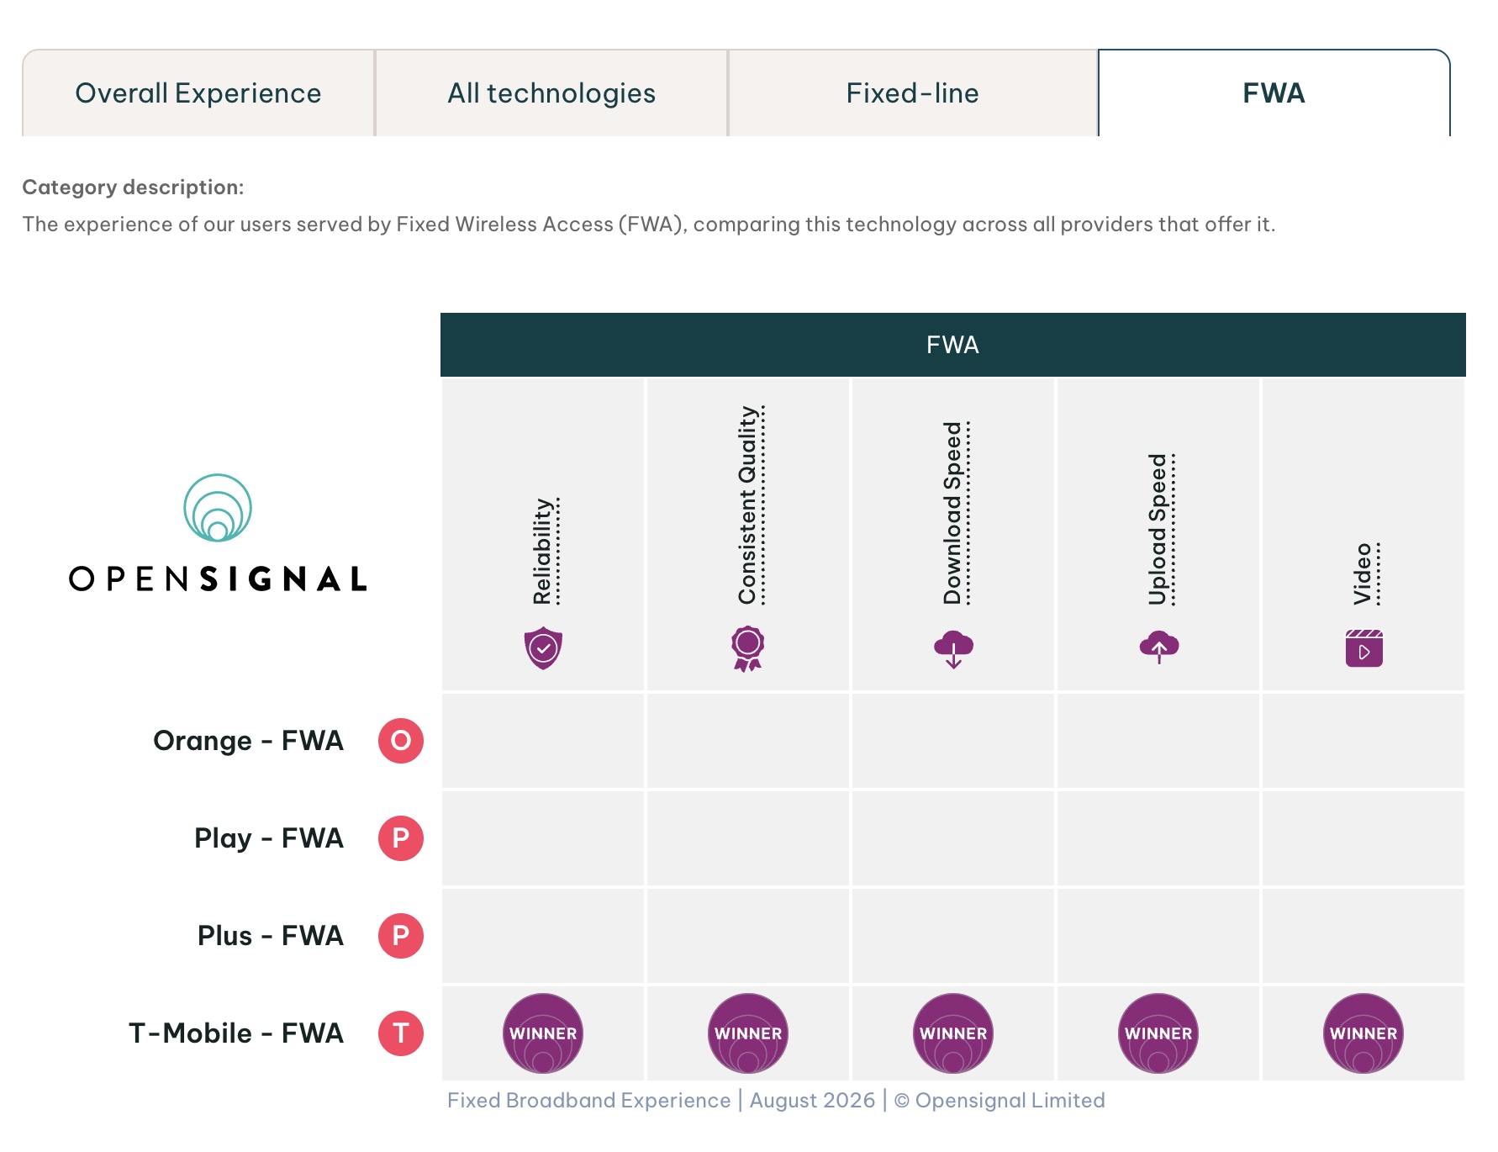Click the Plus - FWA red P badge
Viewport: 1498px width, 1152px height.
click(400, 936)
